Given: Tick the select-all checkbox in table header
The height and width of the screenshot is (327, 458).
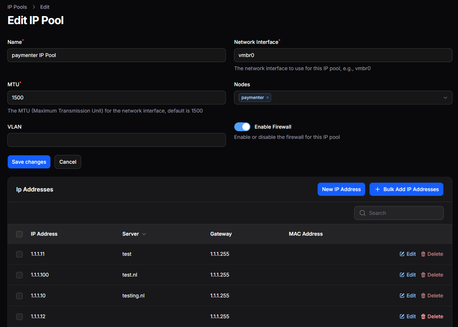Looking at the screenshot, I should pos(19,234).
